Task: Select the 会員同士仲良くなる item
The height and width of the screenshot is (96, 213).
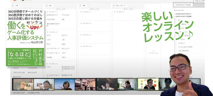Action: click(x=19, y=72)
